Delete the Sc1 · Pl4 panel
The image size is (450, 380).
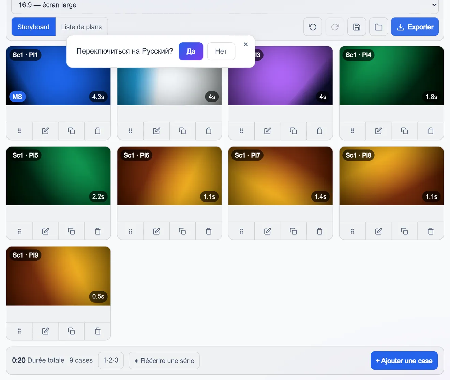[x=431, y=131]
